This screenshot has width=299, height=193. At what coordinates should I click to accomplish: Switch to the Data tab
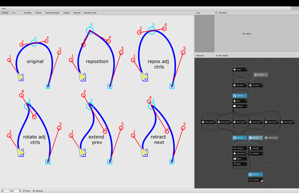coord(13,13)
